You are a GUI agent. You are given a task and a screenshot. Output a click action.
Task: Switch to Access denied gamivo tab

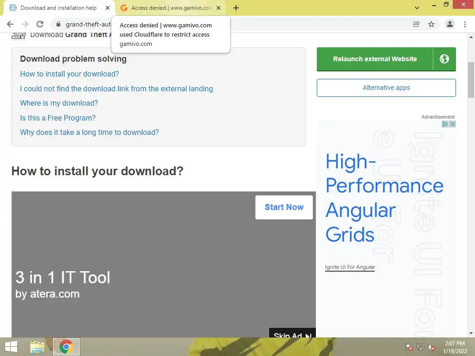point(171,8)
